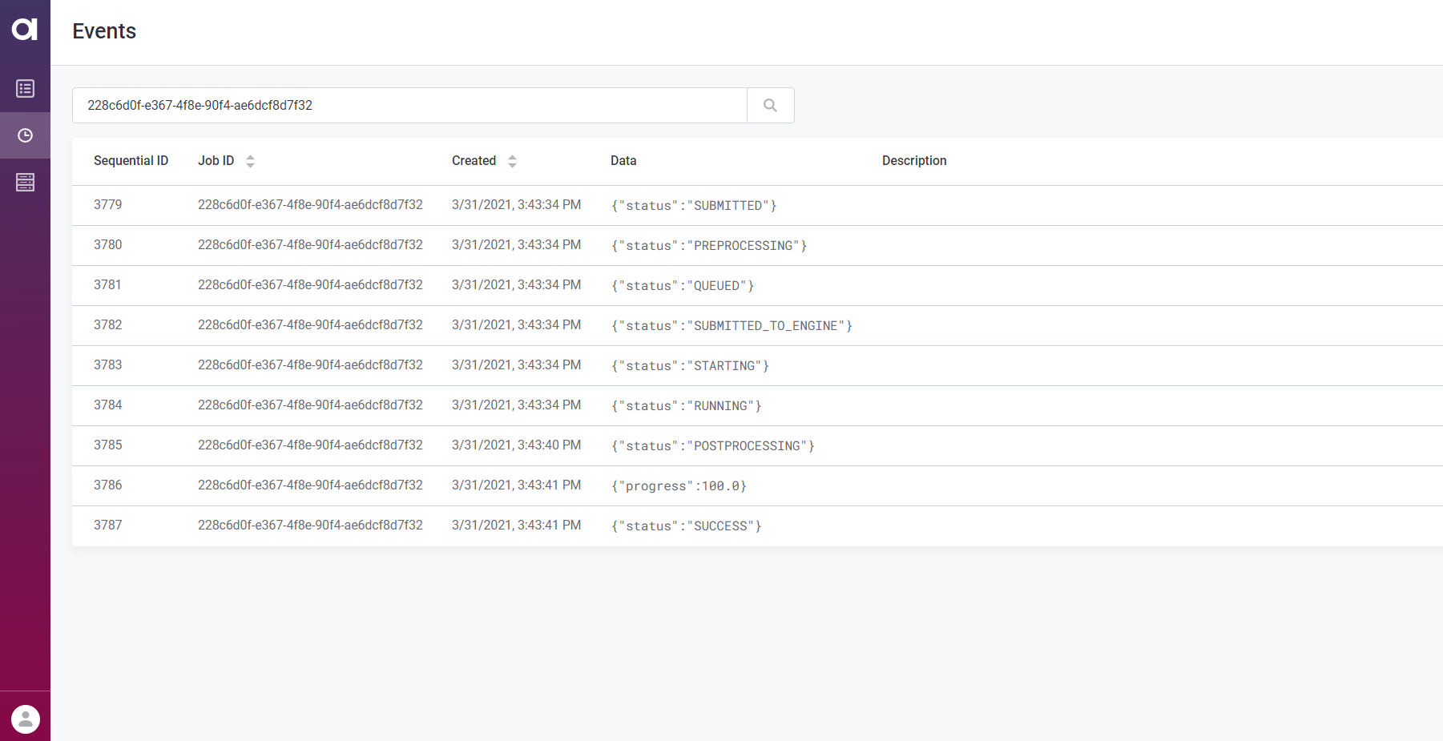This screenshot has height=741, width=1443.
Task: Click the Data column header
Action: (x=623, y=161)
